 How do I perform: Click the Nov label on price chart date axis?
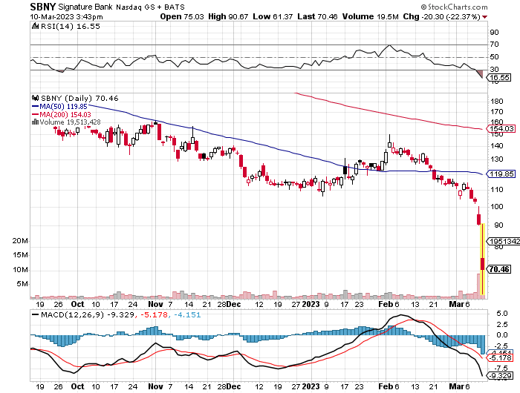155,304
